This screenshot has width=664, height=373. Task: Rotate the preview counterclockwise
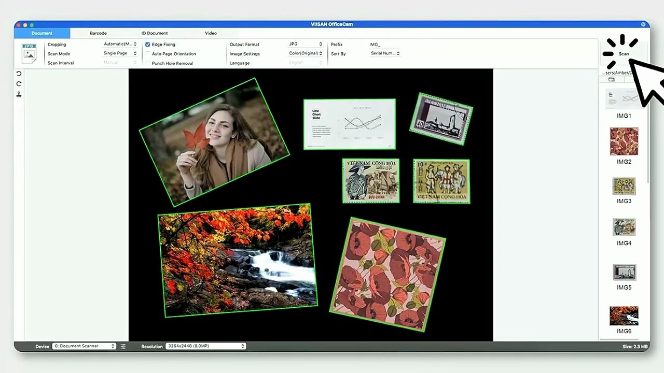coord(19,74)
